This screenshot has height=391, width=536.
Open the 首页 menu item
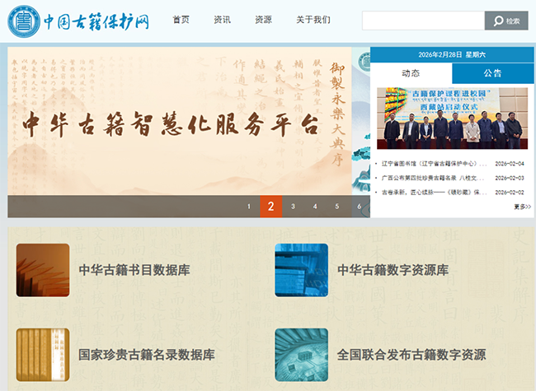point(181,20)
